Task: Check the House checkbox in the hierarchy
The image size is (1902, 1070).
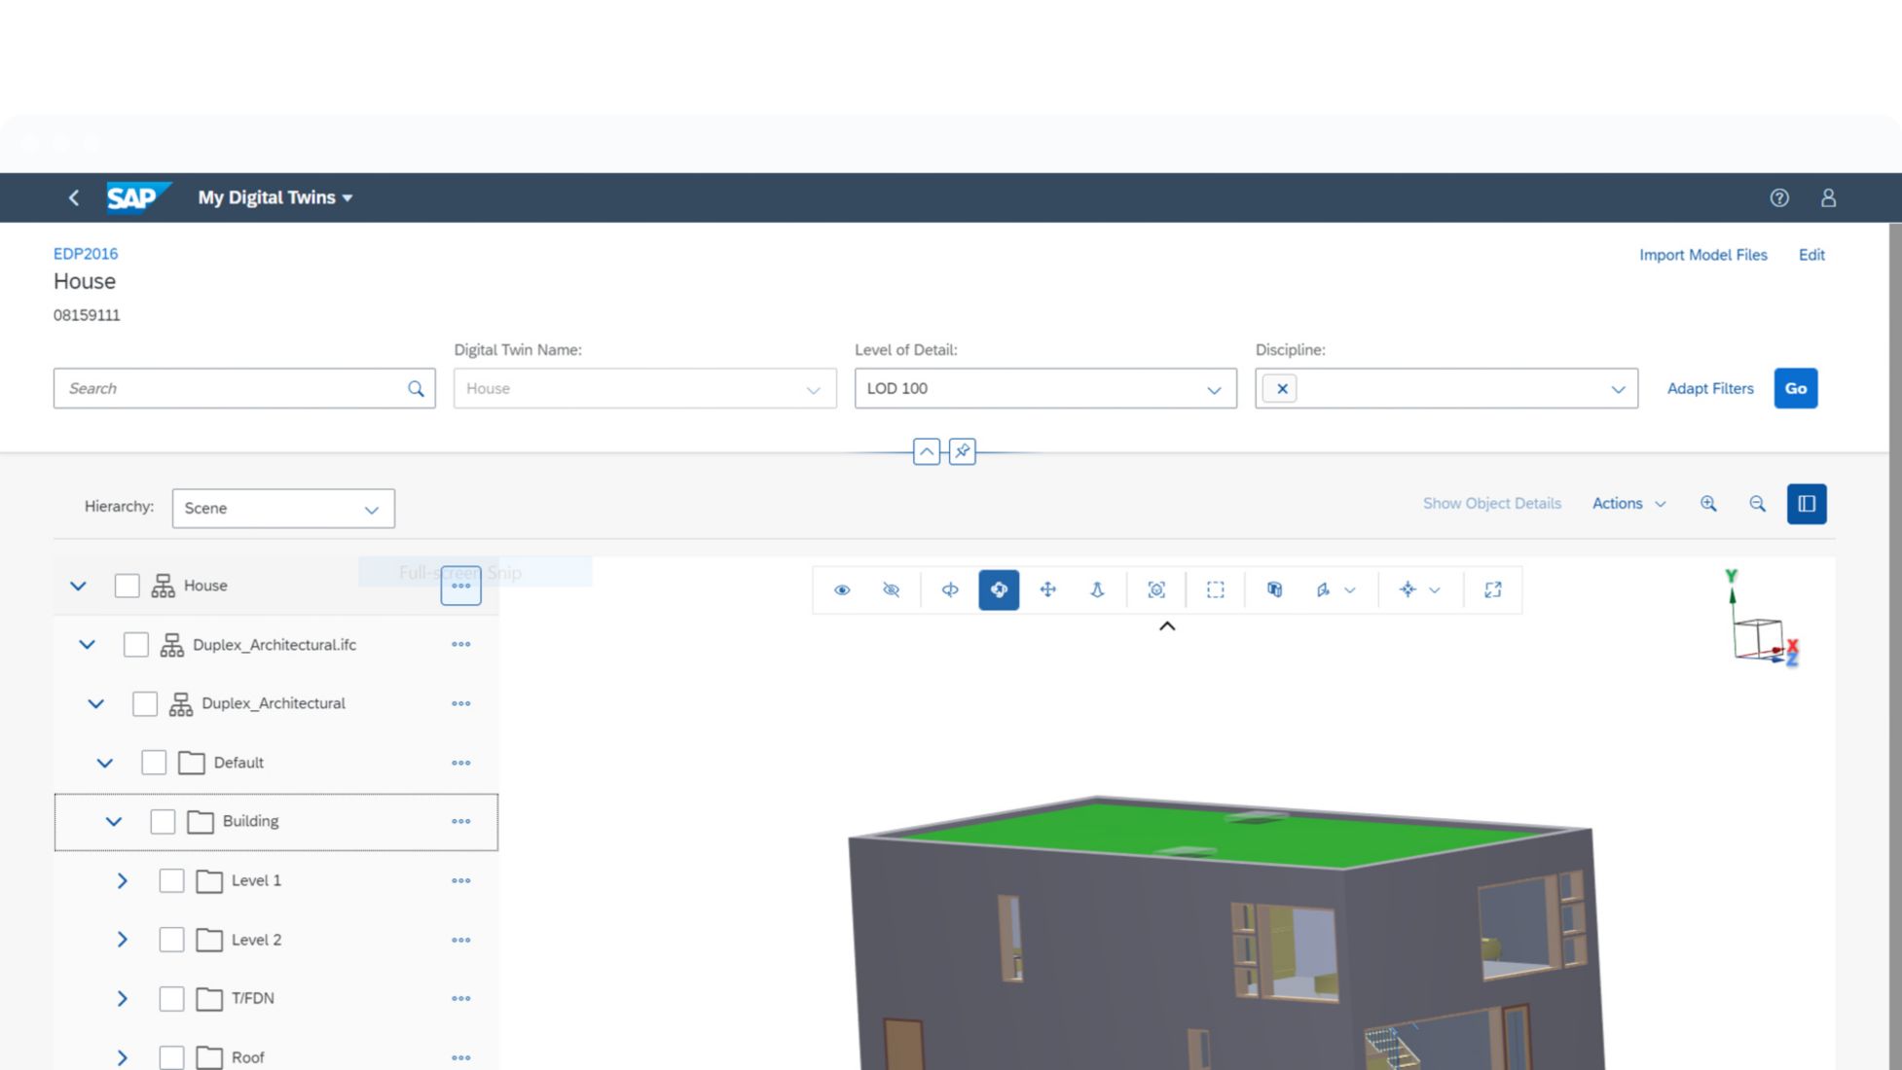Action: point(128,585)
